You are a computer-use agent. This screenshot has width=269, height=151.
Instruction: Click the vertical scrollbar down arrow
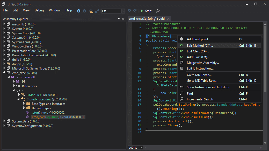pyautogui.click(x=265, y=143)
